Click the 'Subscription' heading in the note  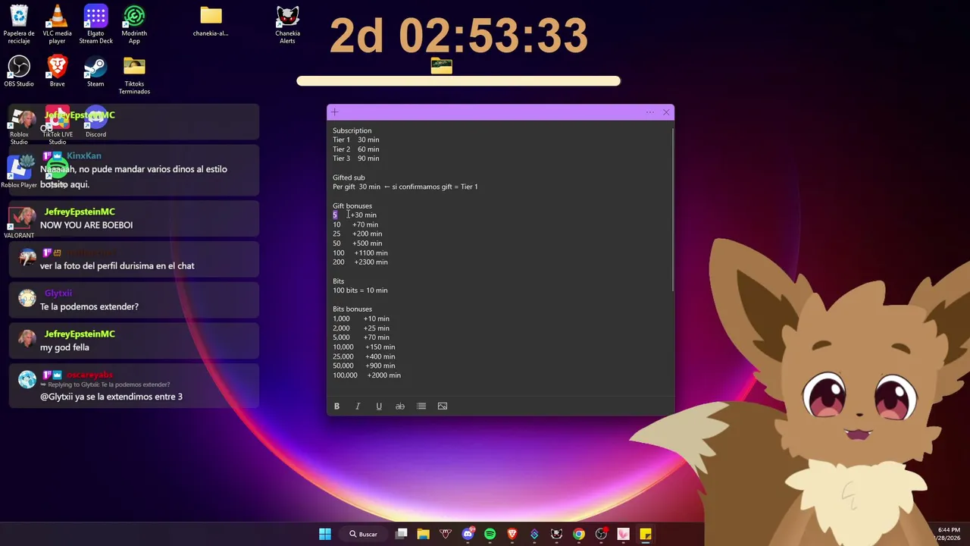352,130
